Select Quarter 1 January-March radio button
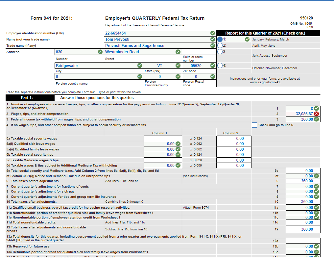The height and width of the screenshot is (259, 334). pos(220,39)
